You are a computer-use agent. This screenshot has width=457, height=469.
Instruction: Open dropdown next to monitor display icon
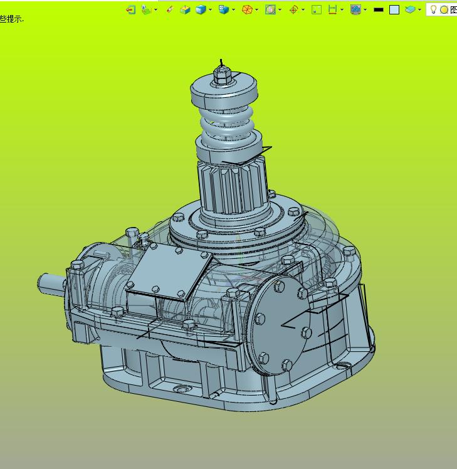click(365, 10)
